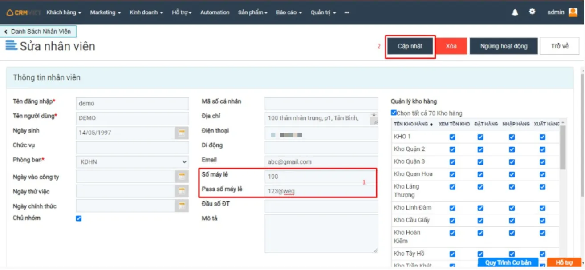
Task: Open the Ngày chính thức calendar
Action: 182,206
